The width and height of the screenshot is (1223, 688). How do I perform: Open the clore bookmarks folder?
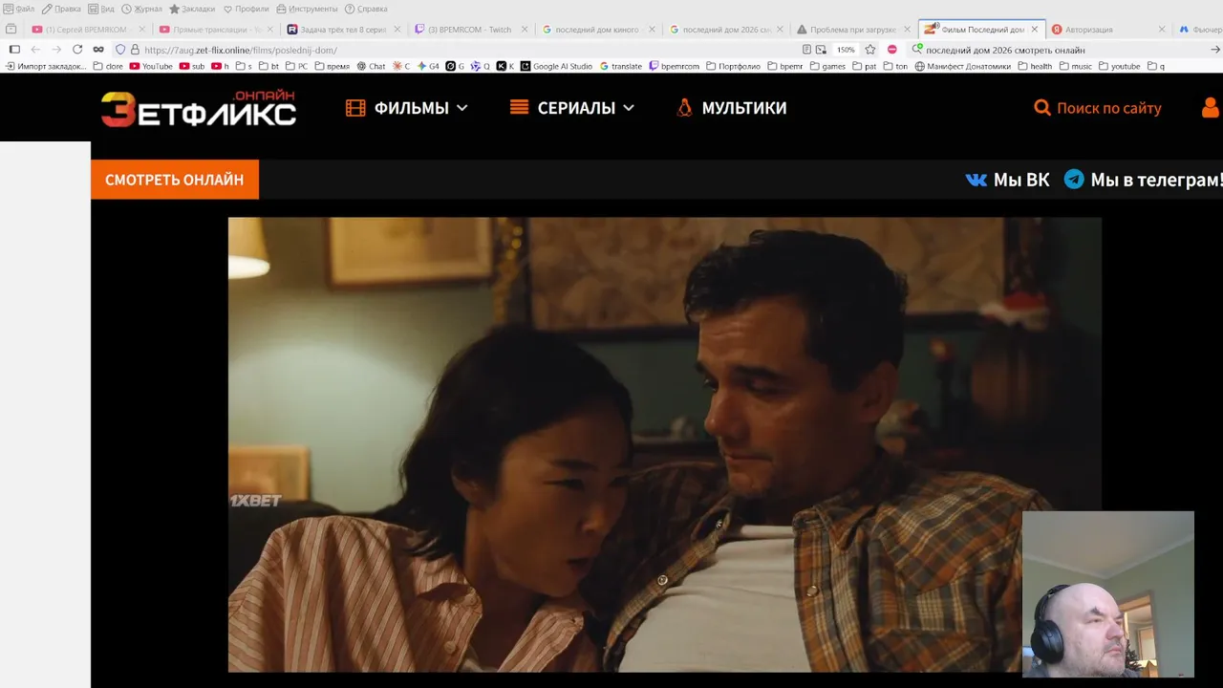[109, 67]
